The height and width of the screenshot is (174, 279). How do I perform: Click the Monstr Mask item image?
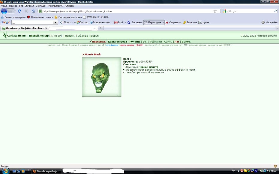[x=101, y=77]
